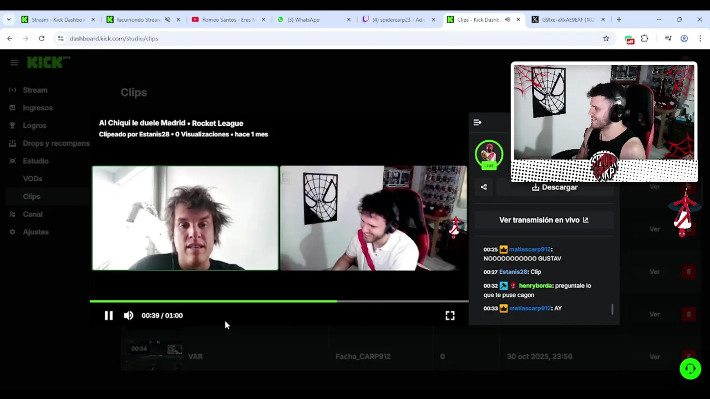The height and width of the screenshot is (399, 710).
Task: Open the green support chat bubble
Action: (691, 369)
